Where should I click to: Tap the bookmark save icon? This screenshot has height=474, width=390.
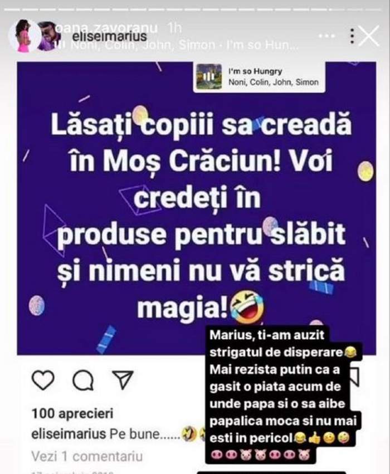[x=354, y=378]
